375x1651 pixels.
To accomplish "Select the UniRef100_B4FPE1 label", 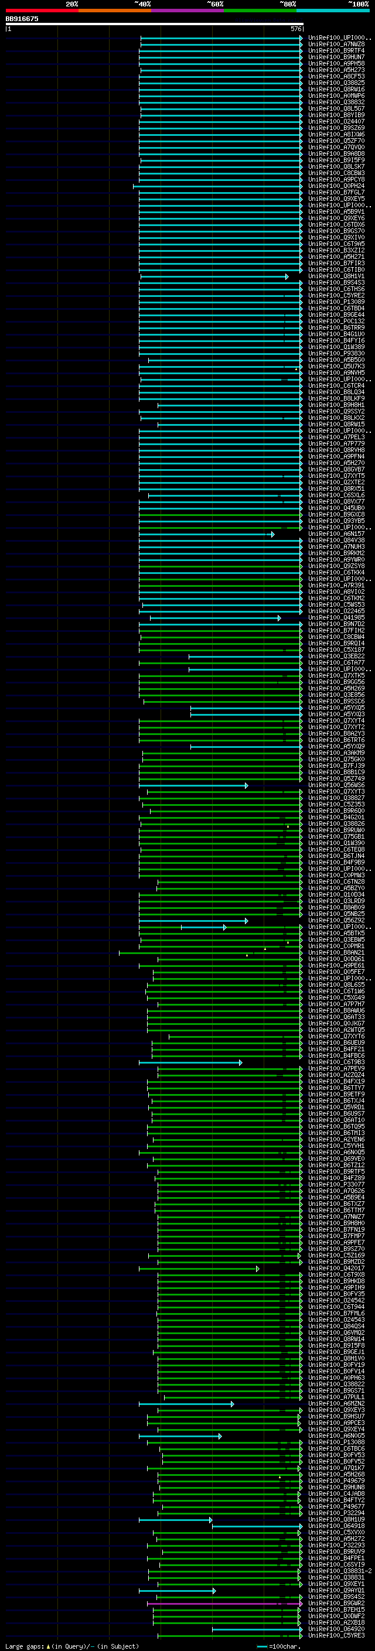I will (x=336, y=1557).
